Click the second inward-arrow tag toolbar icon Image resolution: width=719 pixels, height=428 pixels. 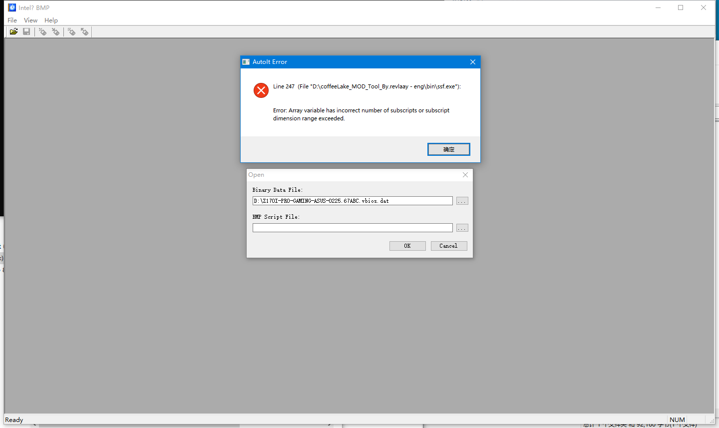[55, 32]
